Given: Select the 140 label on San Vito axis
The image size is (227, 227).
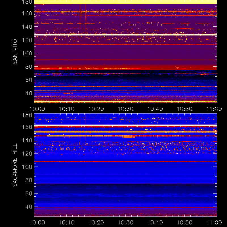Looking at the screenshot, I should coord(27,27).
